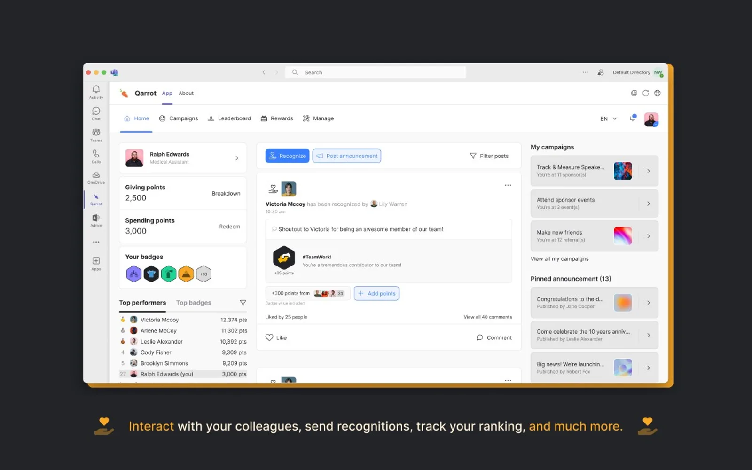Open Teams icon in the left sidebar
Screen dimensions: 752x470
[x=96, y=135]
